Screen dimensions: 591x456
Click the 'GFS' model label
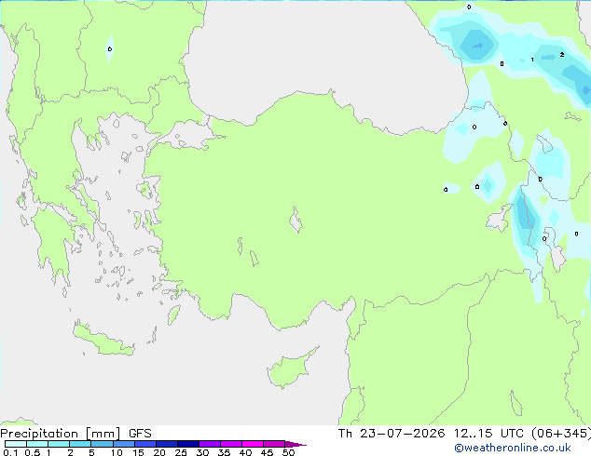(140, 434)
